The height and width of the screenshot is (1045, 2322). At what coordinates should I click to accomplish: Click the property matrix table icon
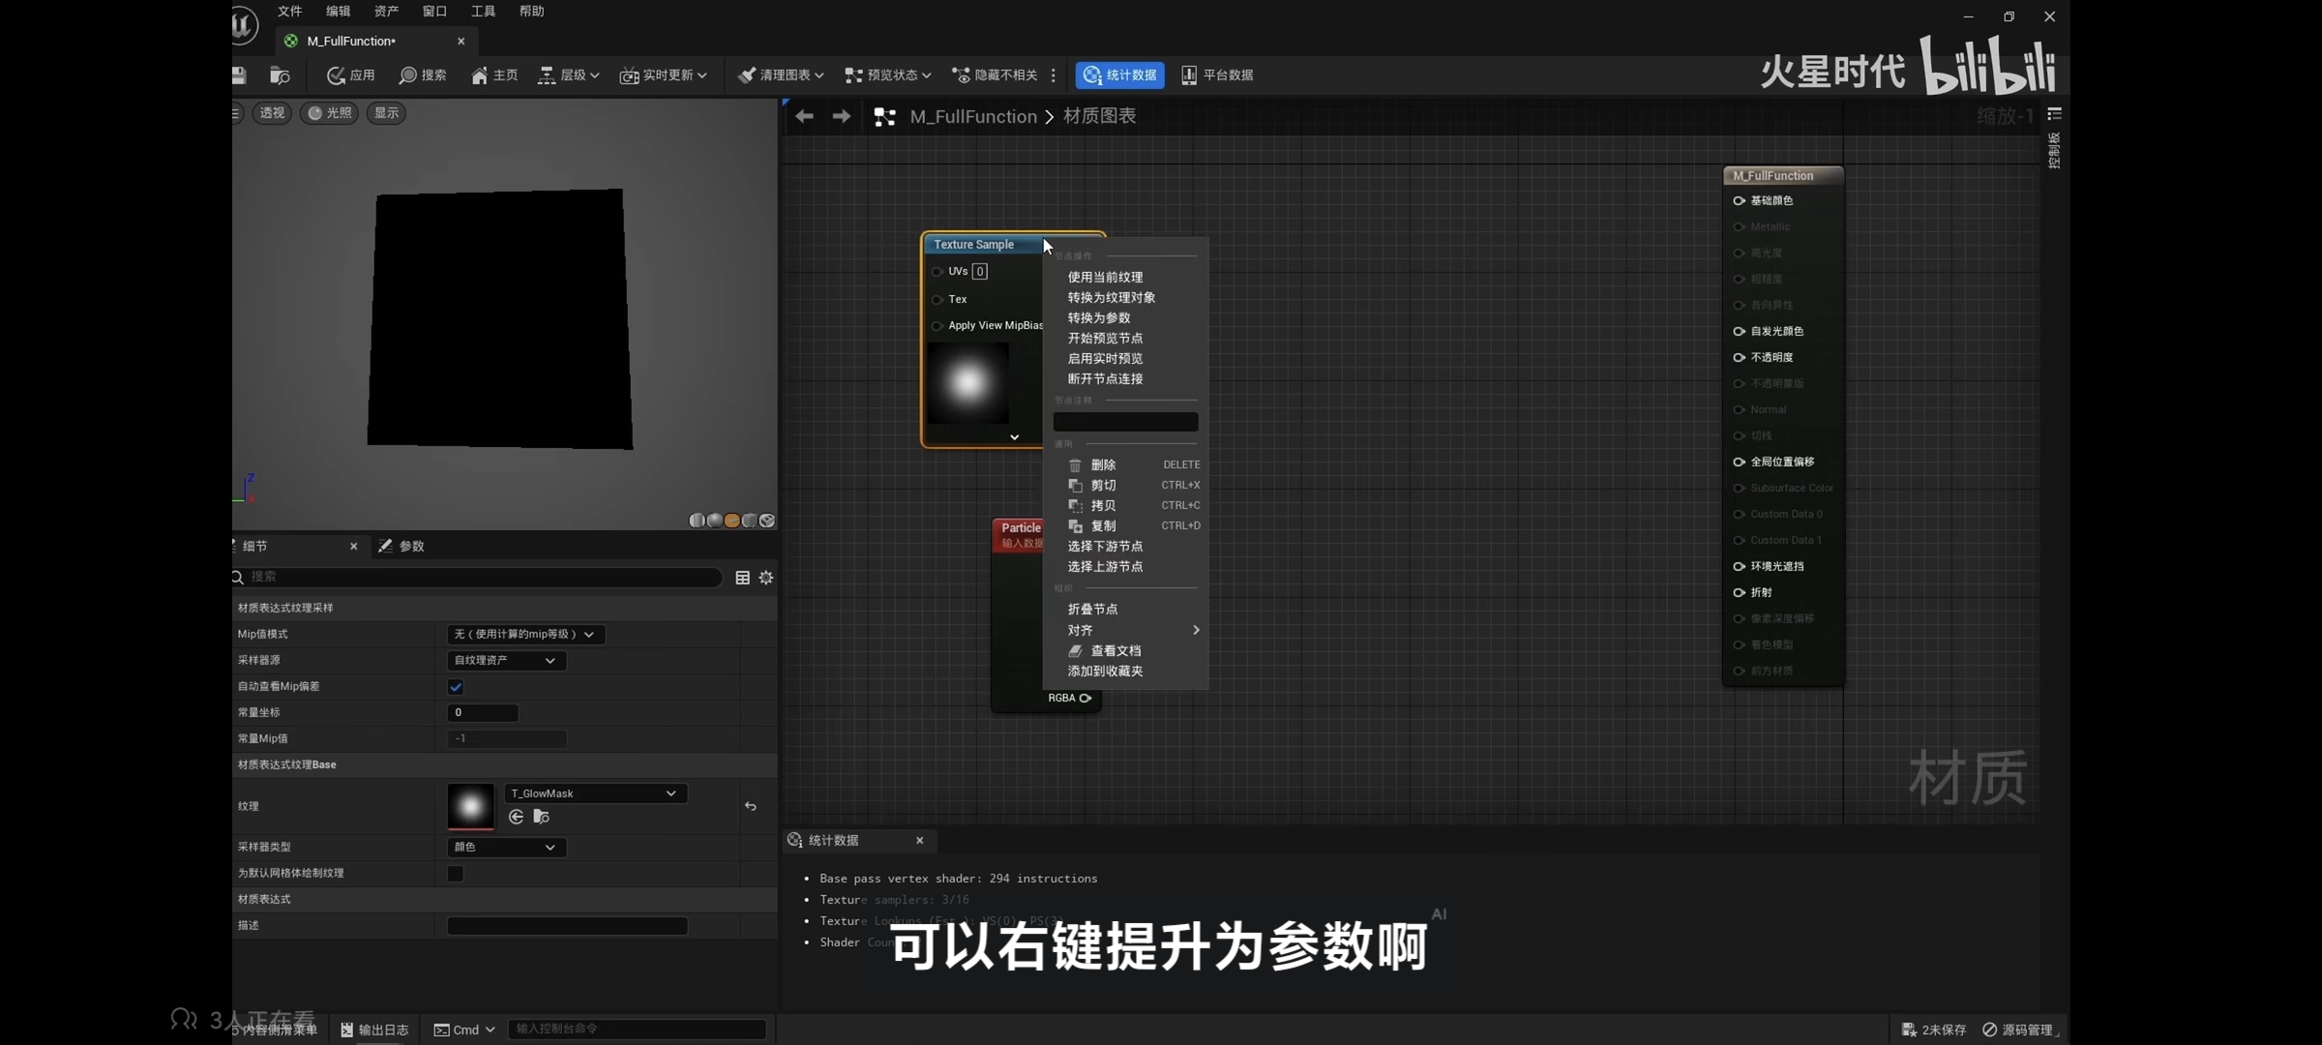(x=742, y=578)
